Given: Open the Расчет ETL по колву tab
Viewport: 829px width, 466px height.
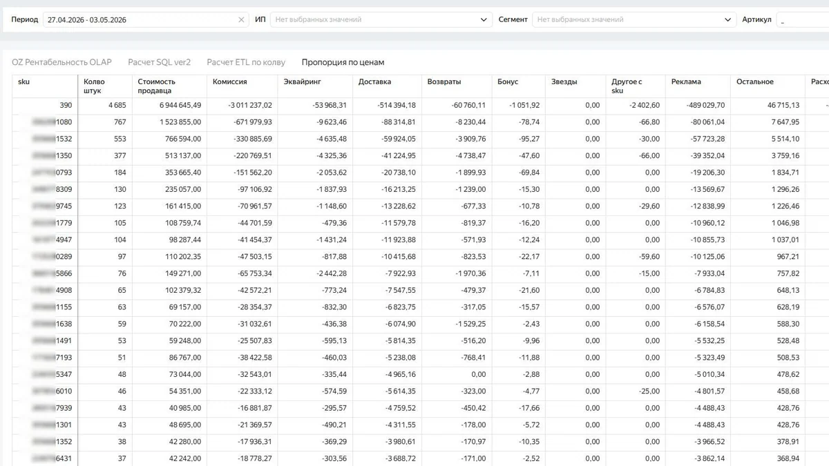Looking at the screenshot, I should click(x=246, y=62).
